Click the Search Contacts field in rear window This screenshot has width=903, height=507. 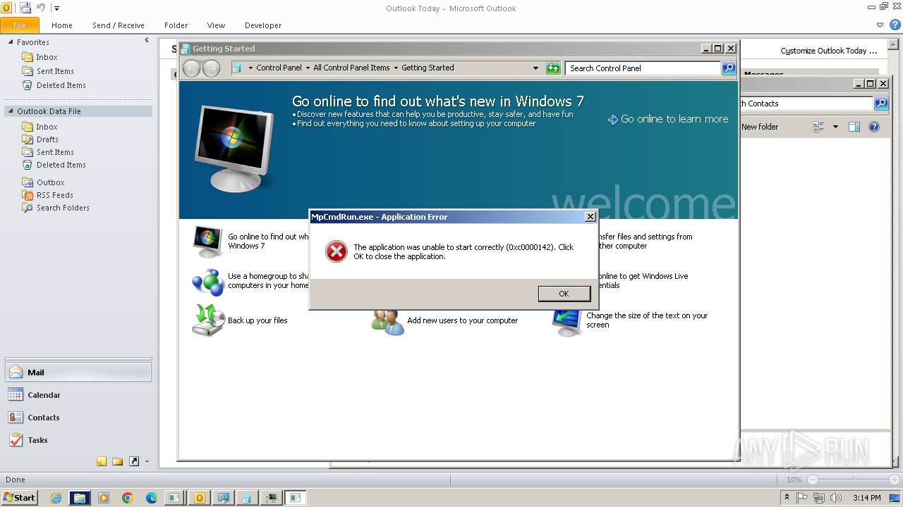pos(806,104)
